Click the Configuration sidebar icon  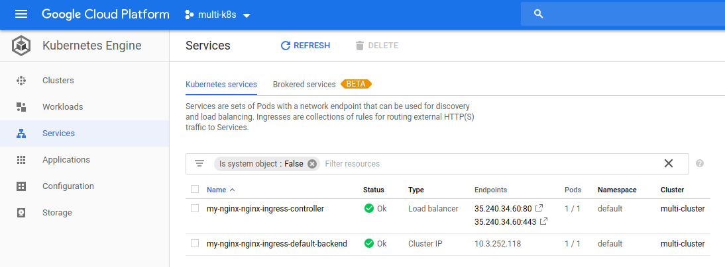click(x=21, y=186)
